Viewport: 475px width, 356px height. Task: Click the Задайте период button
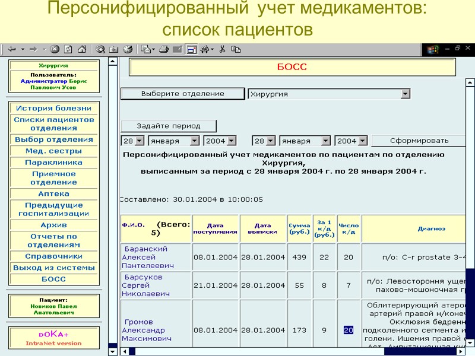click(169, 126)
